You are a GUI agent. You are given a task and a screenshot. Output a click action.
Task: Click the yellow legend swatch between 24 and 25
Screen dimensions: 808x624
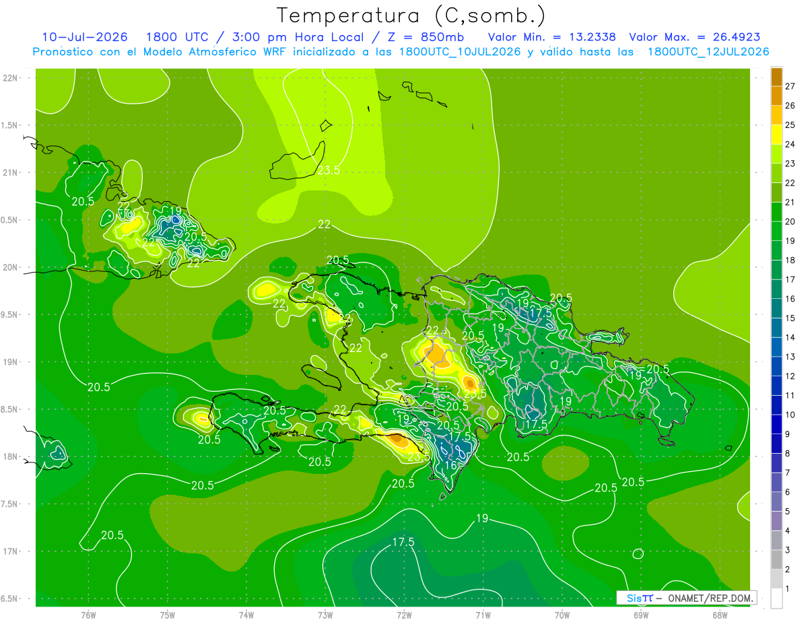coord(776,134)
